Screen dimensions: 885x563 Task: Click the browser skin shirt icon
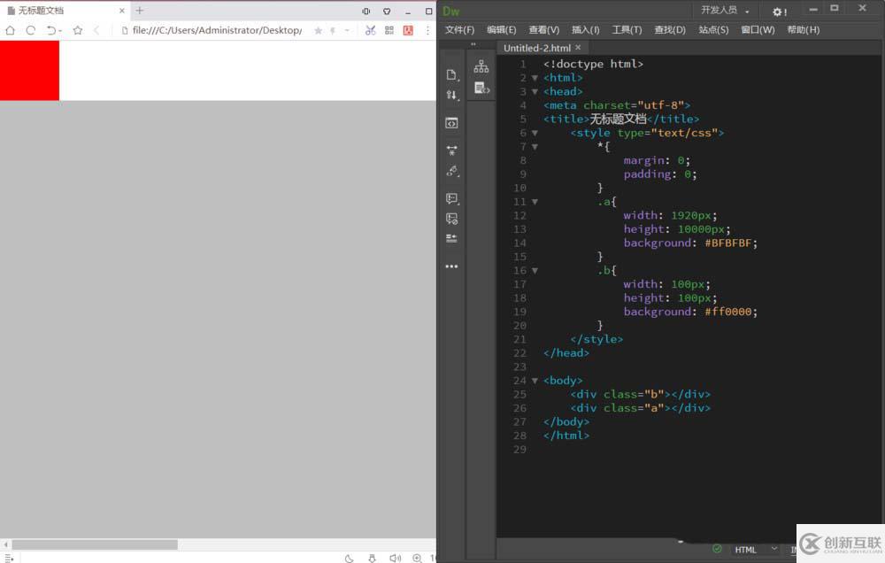coord(387,12)
